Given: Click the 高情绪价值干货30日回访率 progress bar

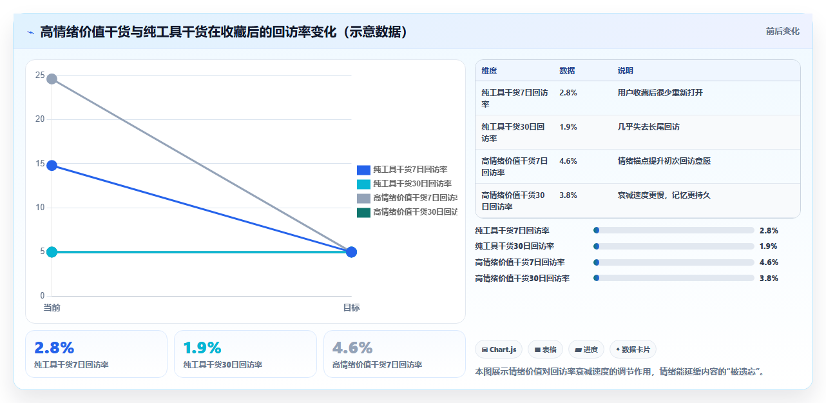Looking at the screenshot, I should point(674,278).
